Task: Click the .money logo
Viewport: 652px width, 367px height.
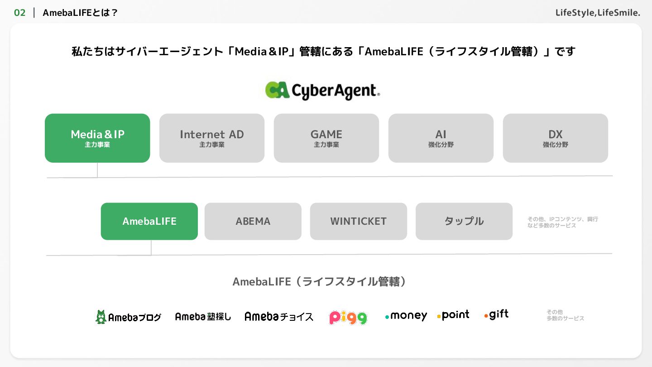Action: (x=406, y=316)
